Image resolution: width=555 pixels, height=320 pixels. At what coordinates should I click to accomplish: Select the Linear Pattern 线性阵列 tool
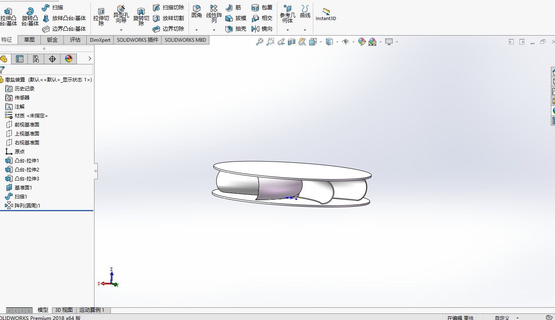[214, 14]
